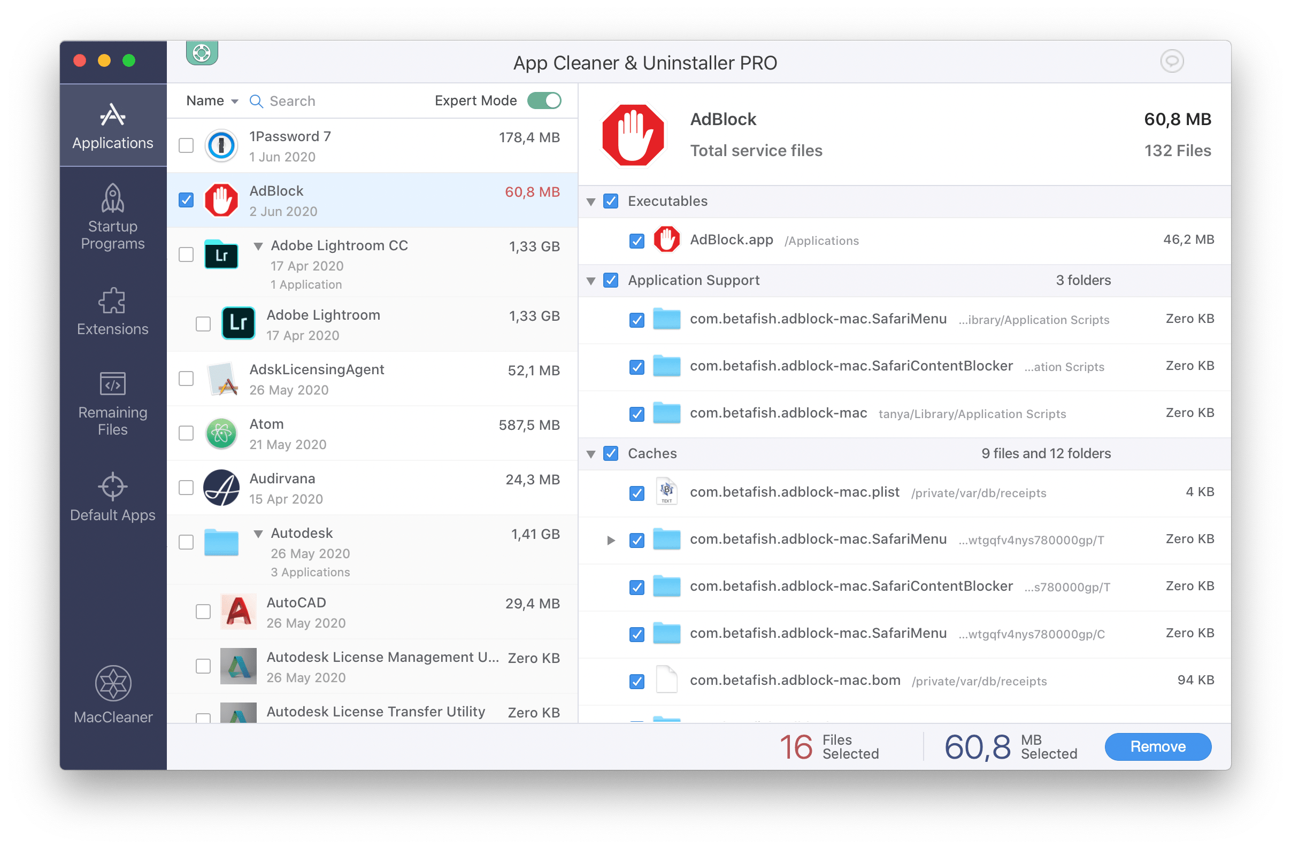
Task: Check the AdBlock application checkbox
Action: (187, 200)
